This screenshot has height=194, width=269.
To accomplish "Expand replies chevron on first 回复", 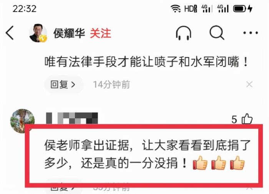I will [x=73, y=85].
